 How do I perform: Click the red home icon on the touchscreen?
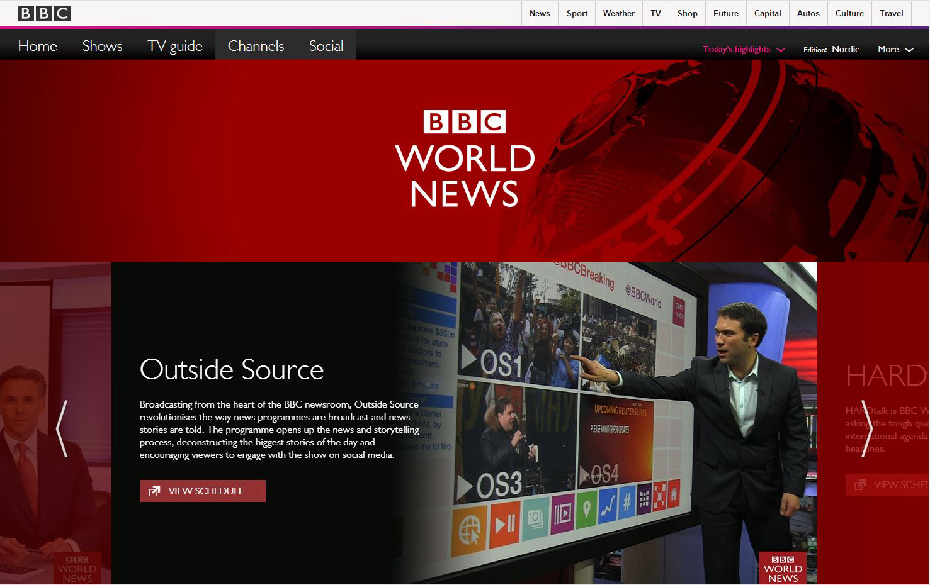click(x=674, y=494)
